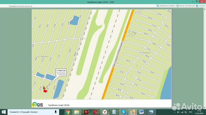Switch to Предварительный просмотр tab
Screen dimensions: 206x115
pyautogui.click(x=21, y=6)
